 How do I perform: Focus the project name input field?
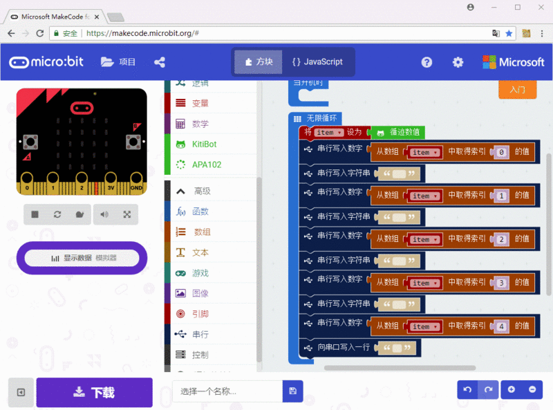[x=227, y=391]
